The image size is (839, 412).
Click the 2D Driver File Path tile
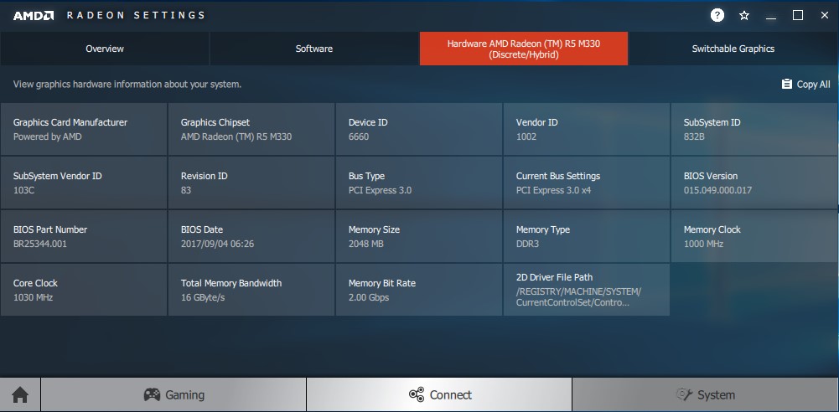click(x=587, y=290)
